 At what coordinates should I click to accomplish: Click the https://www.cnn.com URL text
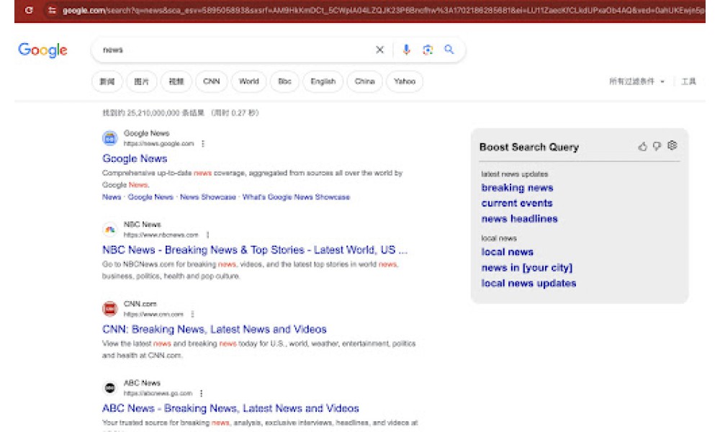(x=153, y=314)
